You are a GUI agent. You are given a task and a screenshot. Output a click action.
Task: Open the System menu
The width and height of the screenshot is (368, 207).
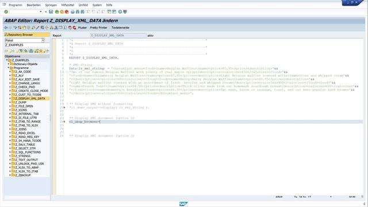pyautogui.click(x=97, y=5)
